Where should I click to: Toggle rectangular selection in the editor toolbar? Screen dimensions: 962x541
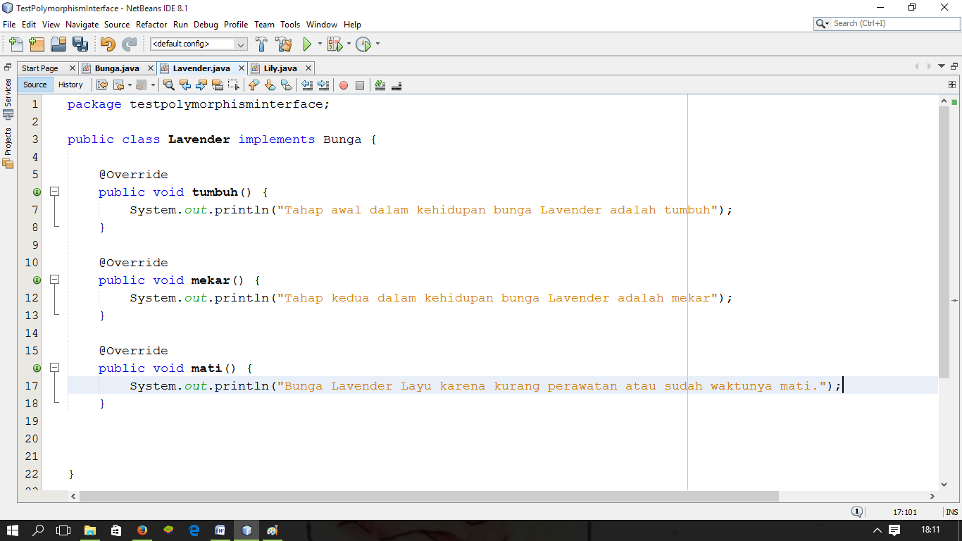[234, 85]
